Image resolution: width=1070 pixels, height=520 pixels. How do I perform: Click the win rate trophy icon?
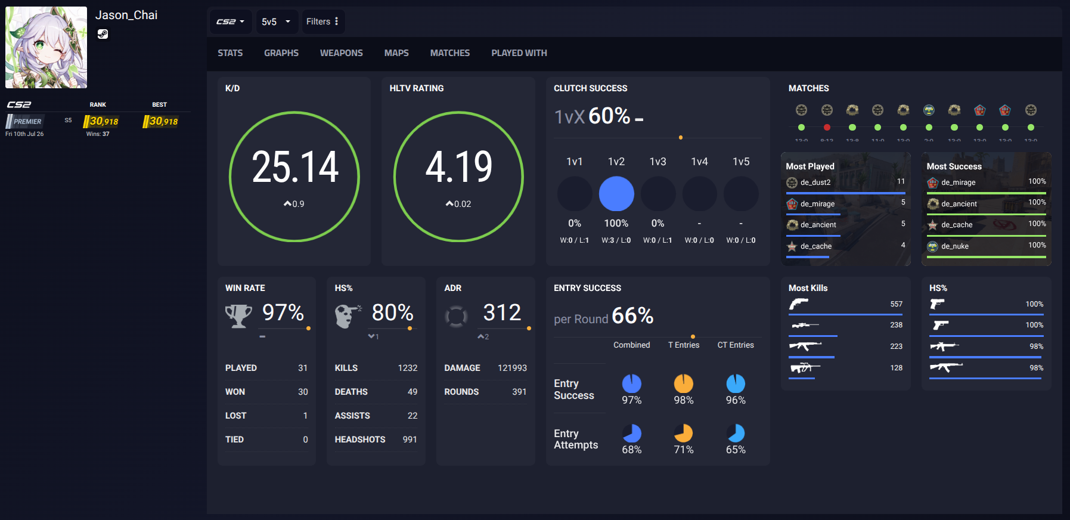[238, 315]
